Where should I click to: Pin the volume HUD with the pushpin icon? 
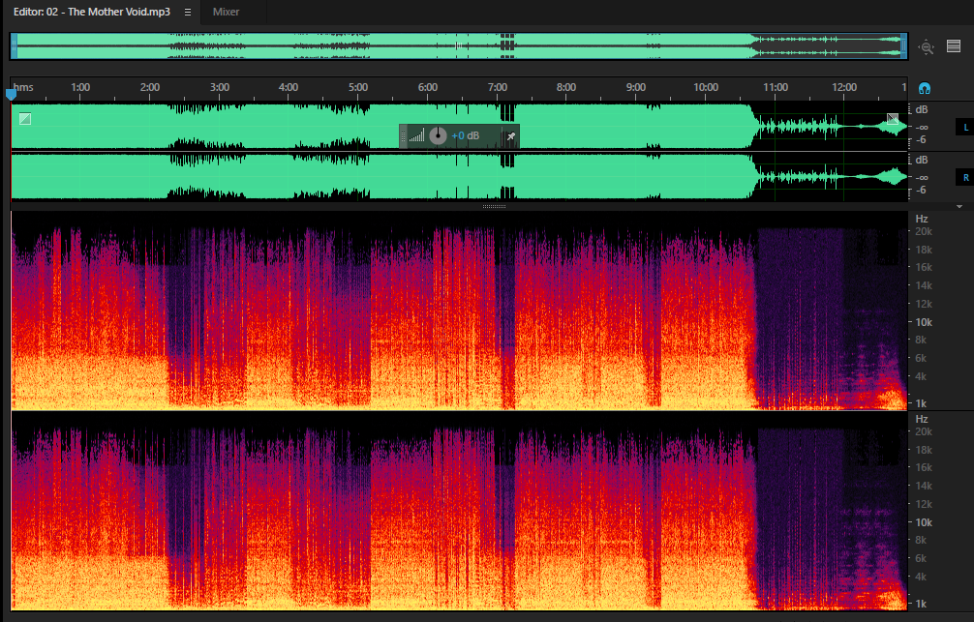(x=511, y=136)
